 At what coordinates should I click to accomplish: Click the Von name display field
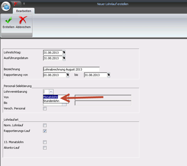pyautogui.click(x=103, y=97)
